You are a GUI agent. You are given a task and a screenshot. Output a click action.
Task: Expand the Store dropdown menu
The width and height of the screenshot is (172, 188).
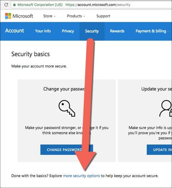(x=49, y=16)
